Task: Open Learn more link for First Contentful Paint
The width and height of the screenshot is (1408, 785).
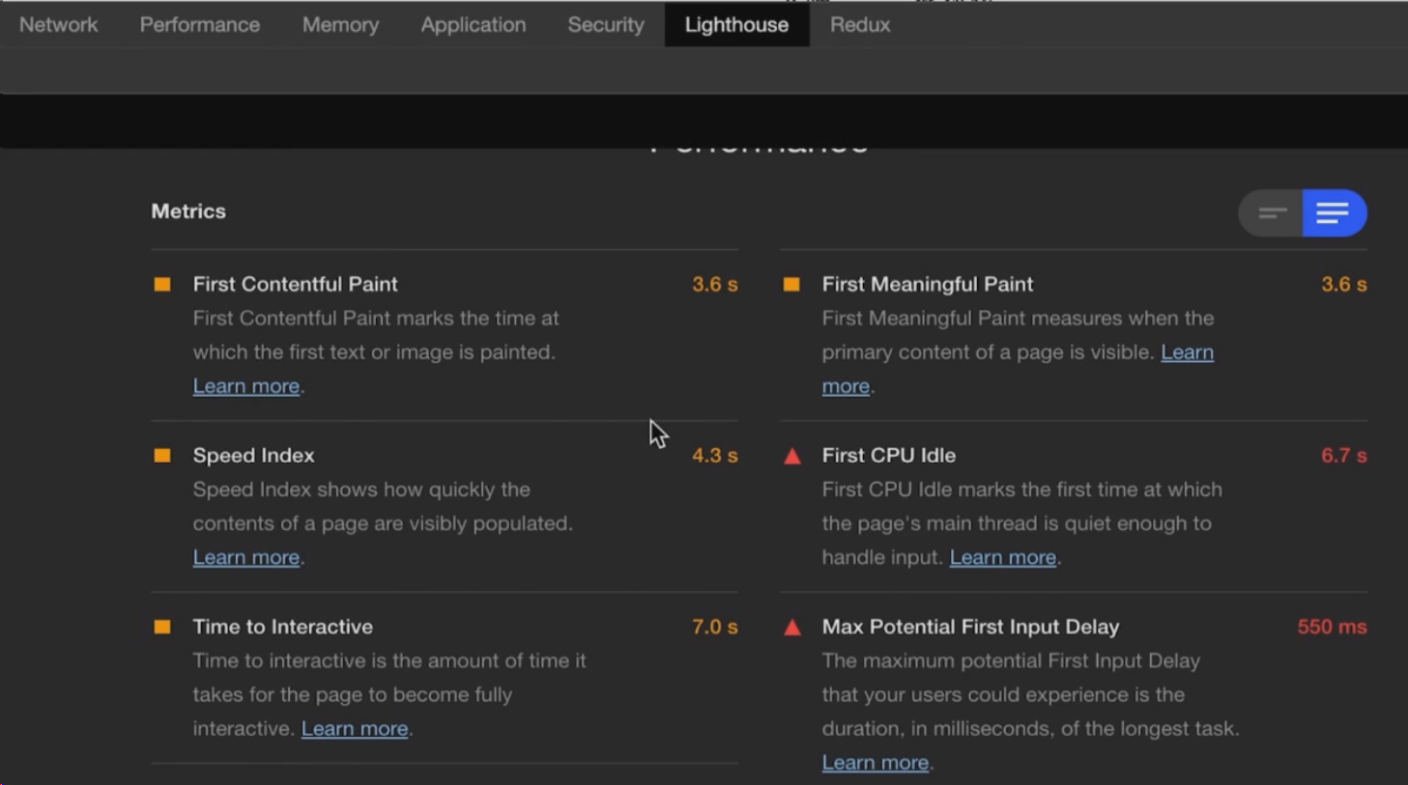Action: (x=246, y=386)
